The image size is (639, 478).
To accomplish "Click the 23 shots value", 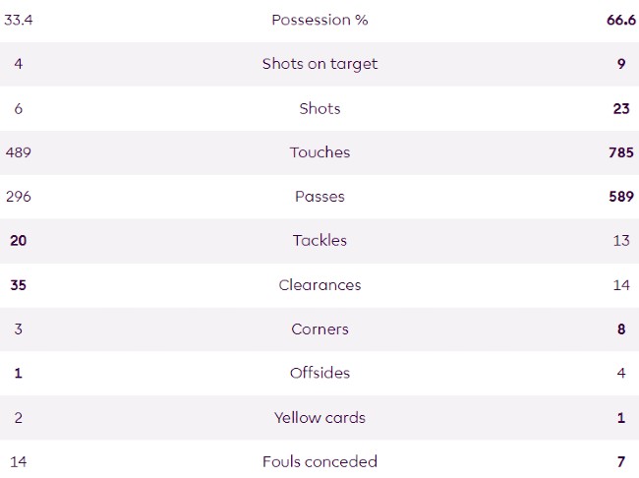I will click(x=620, y=108).
